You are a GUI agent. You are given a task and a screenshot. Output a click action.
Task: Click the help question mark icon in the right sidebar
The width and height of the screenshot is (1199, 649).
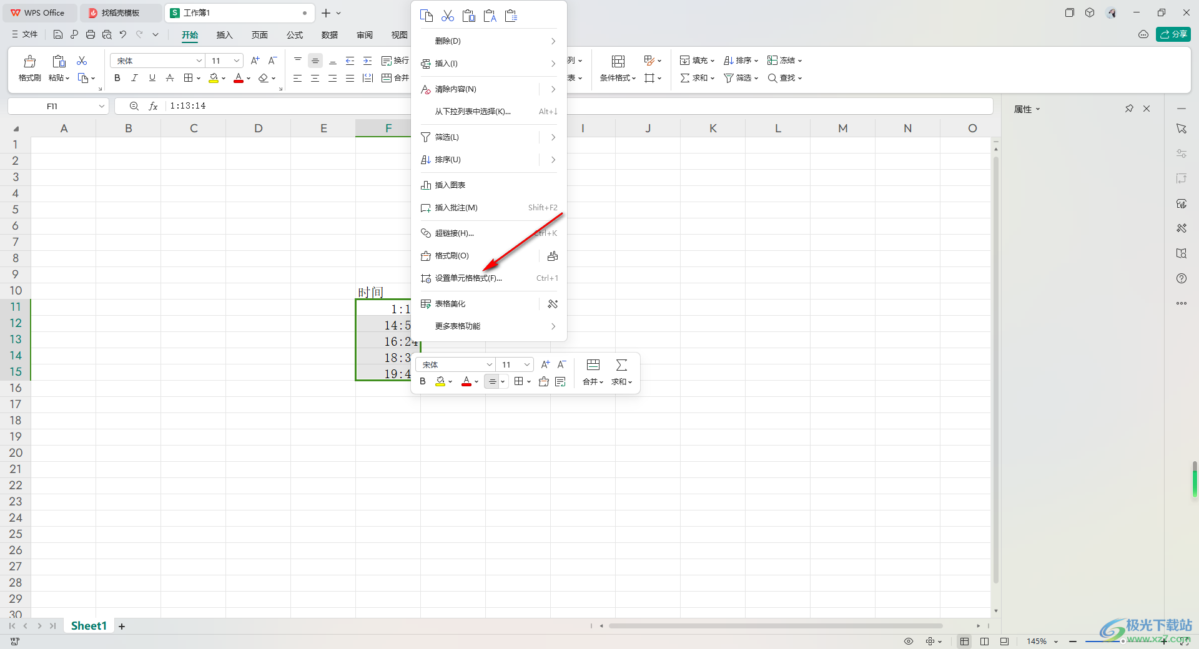pos(1182,278)
